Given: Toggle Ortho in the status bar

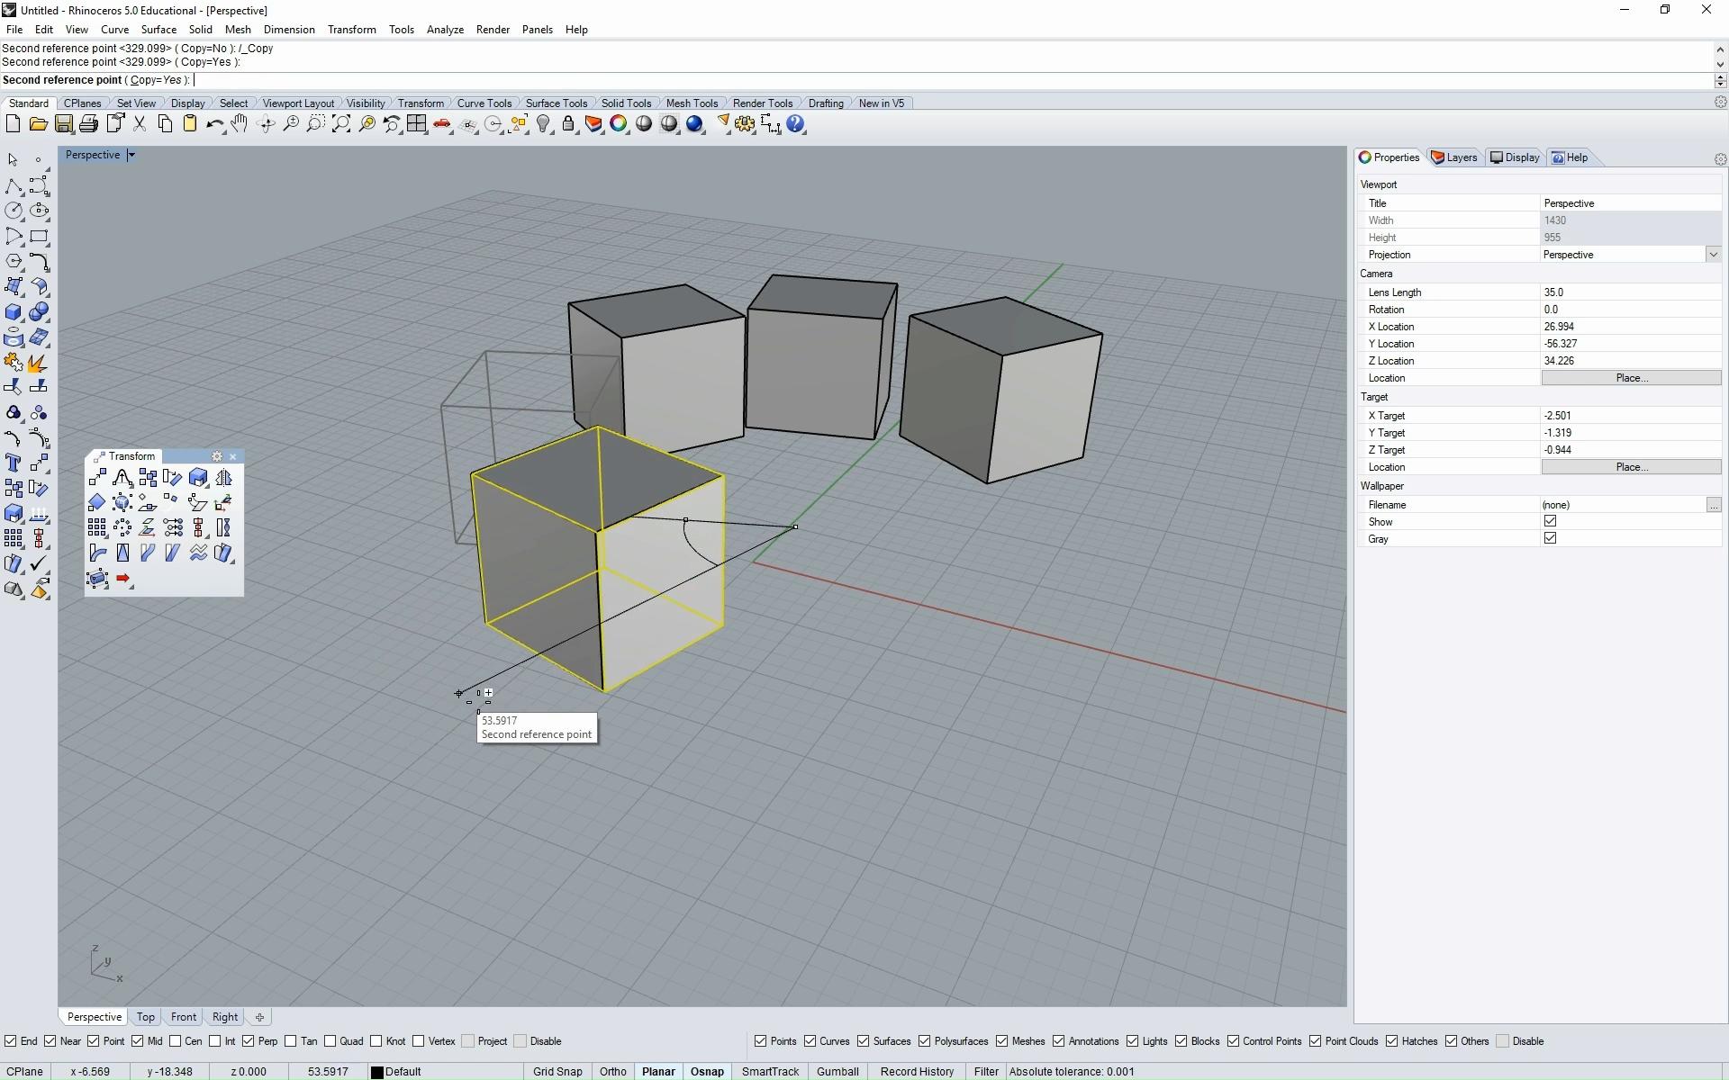Looking at the screenshot, I should click(612, 1071).
